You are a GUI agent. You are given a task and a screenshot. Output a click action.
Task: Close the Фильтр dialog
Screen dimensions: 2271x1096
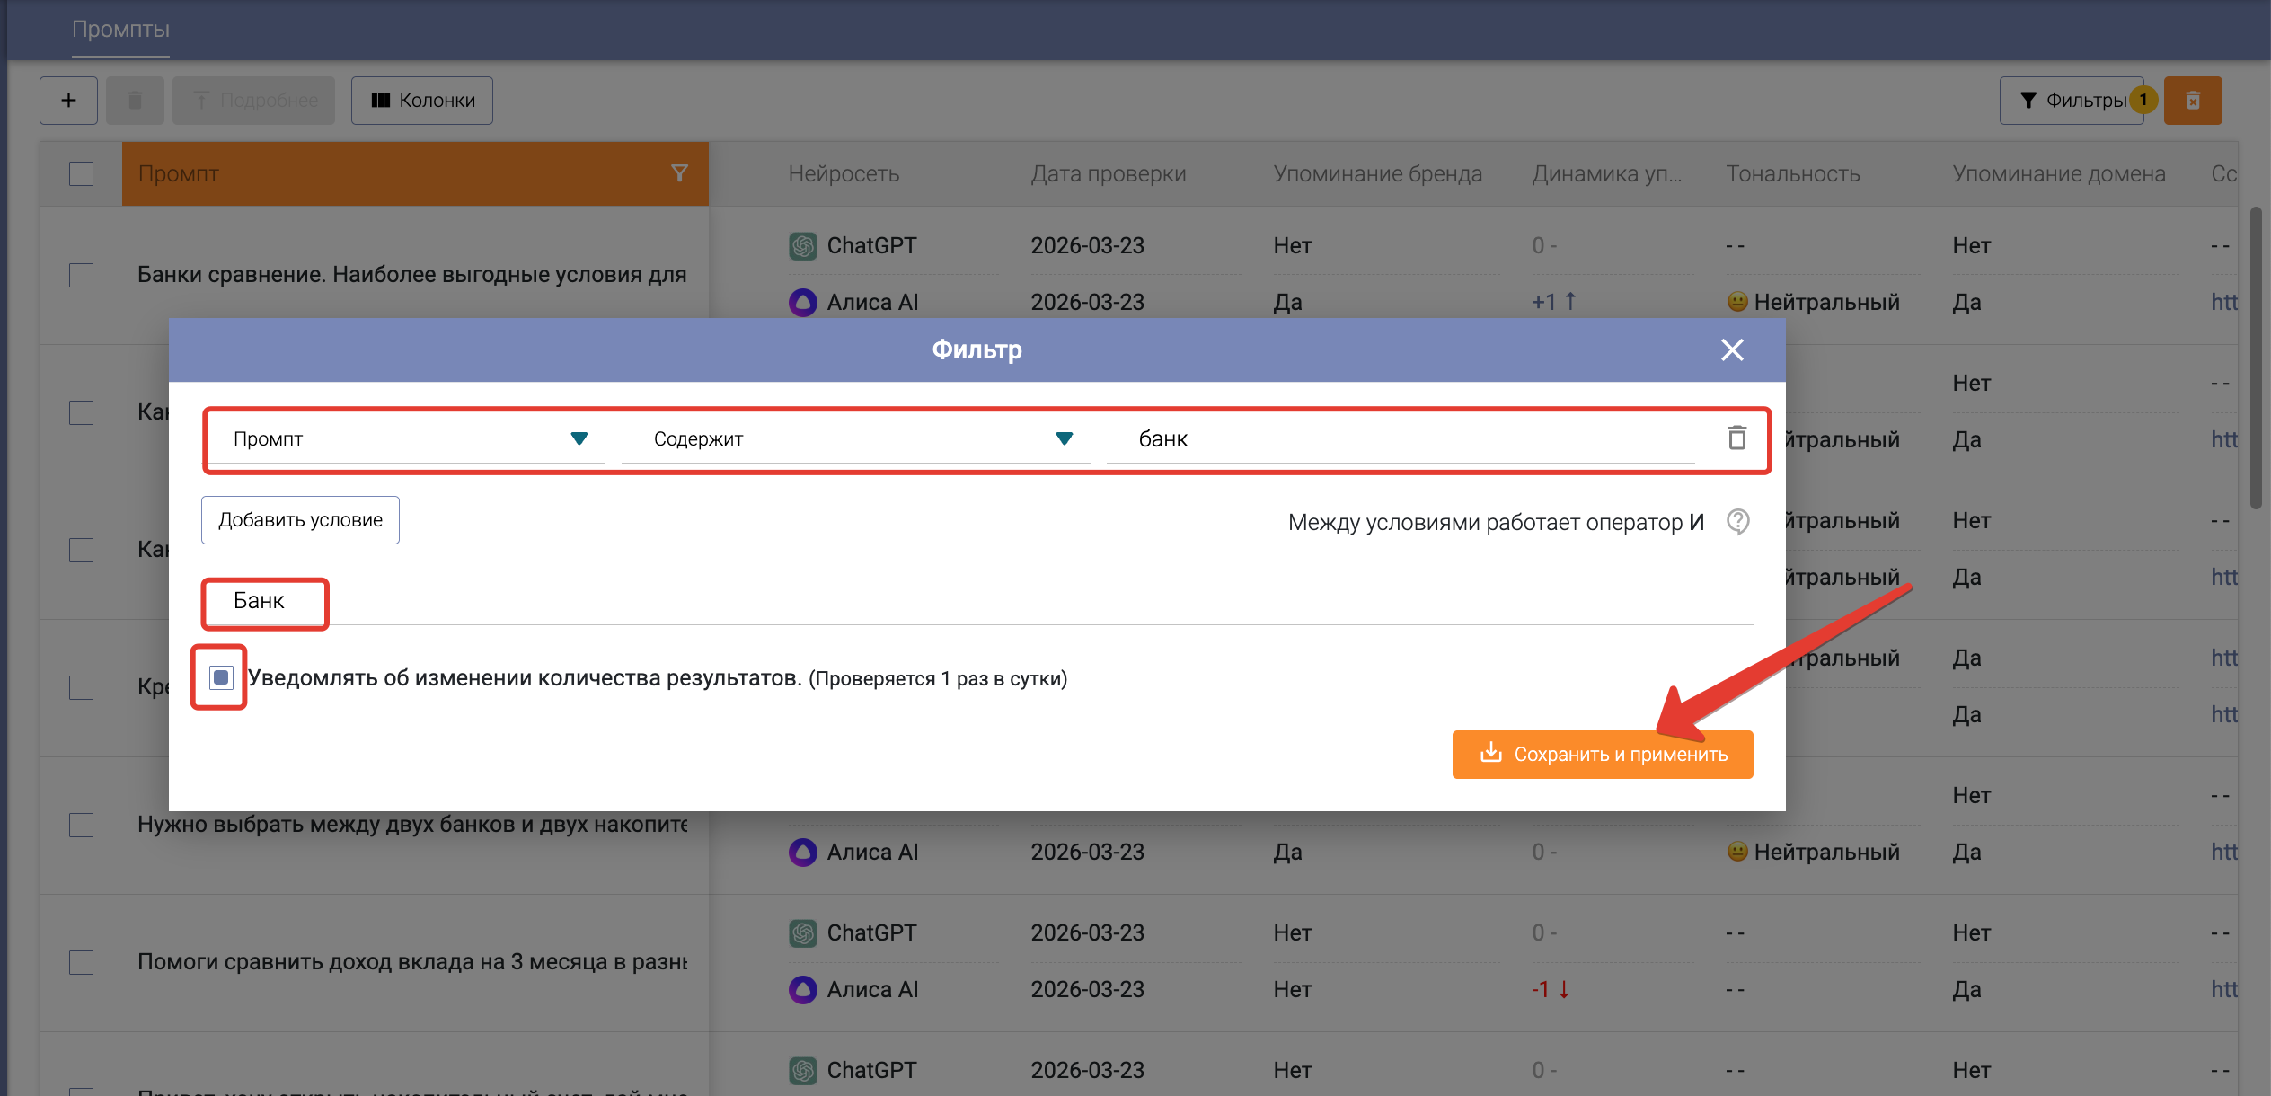click(x=1731, y=349)
